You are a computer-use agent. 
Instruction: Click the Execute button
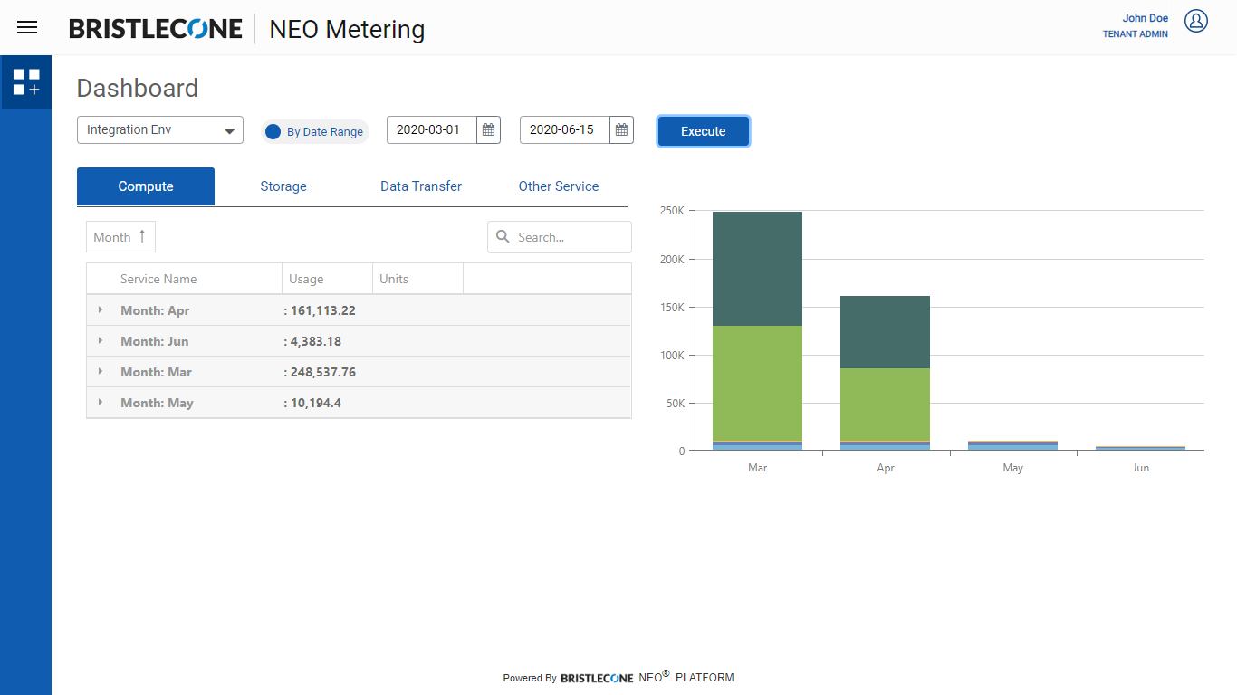pyautogui.click(x=704, y=131)
